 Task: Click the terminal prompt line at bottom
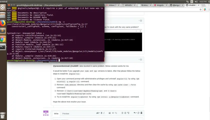[33, 60]
